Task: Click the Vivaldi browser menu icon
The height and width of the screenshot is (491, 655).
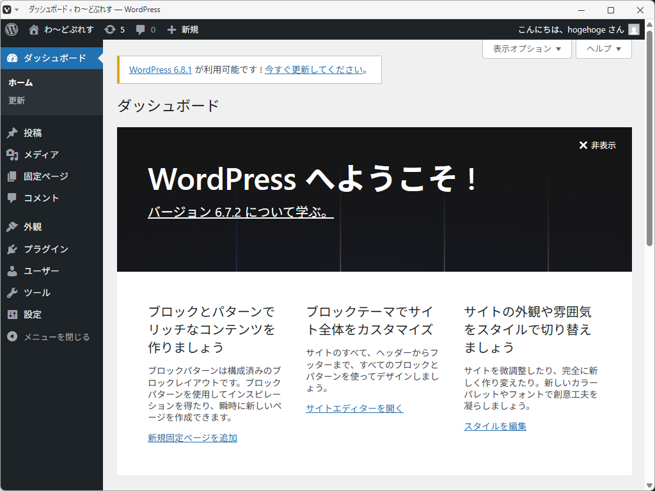Action: (x=7, y=10)
